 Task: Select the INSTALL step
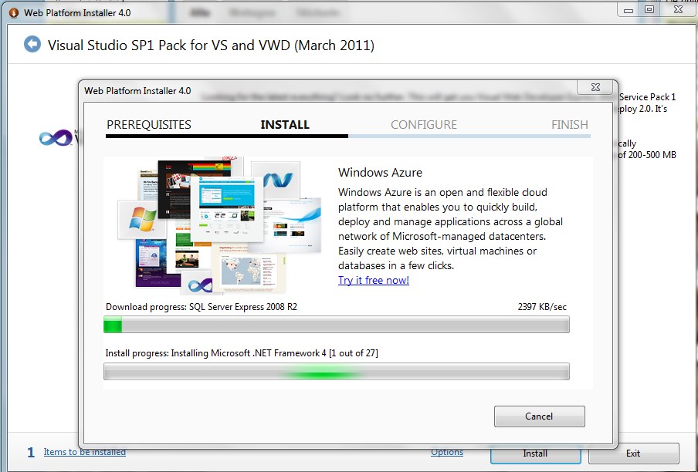click(285, 124)
